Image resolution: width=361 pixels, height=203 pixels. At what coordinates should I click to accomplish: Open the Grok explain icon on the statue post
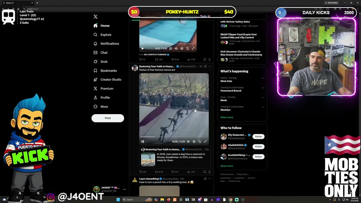[x=205, y=67]
